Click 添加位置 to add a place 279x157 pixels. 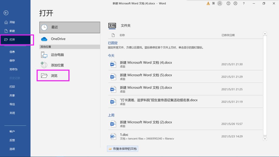pyautogui.click(x=57, y=65)
